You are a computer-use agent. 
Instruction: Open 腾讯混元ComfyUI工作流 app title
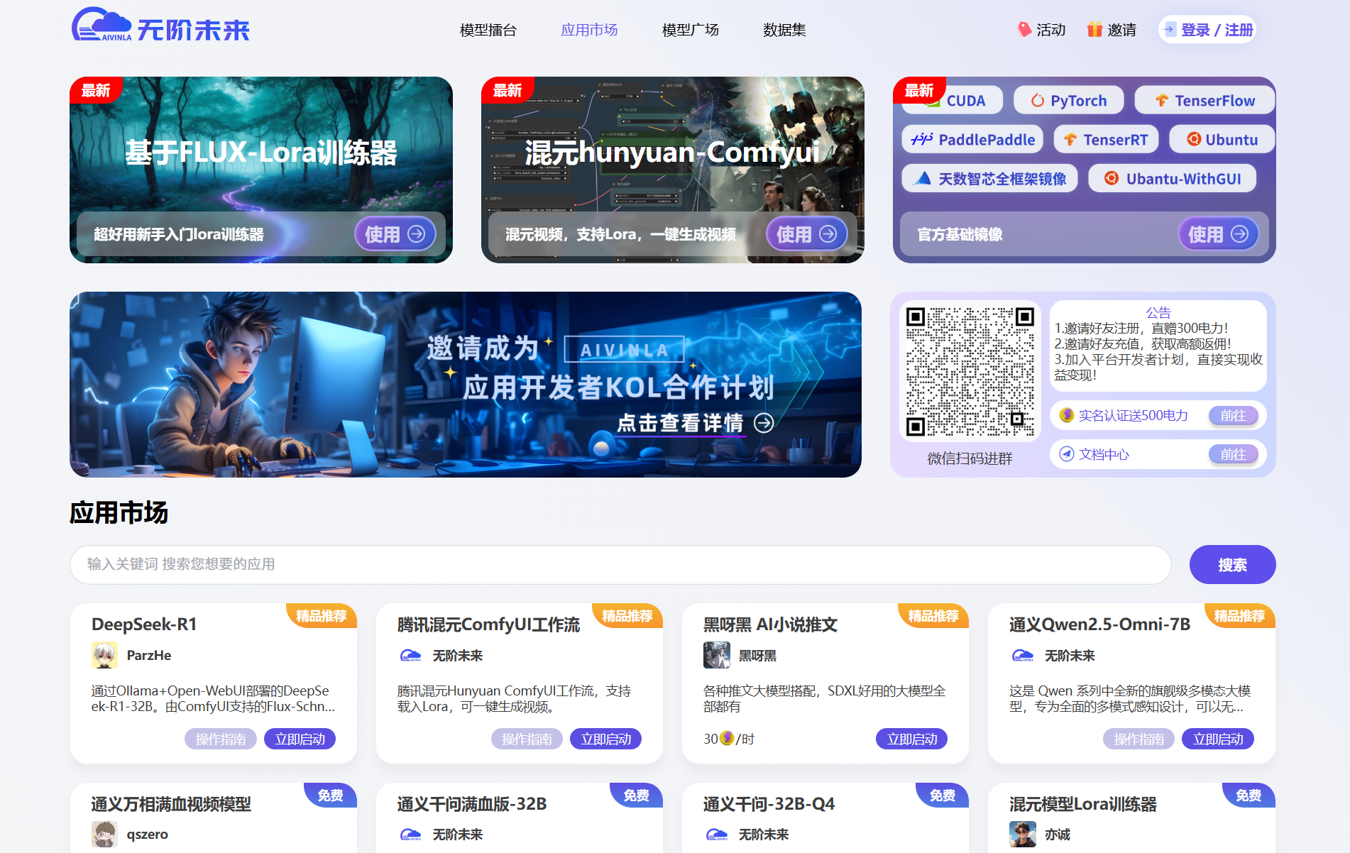[x=488, y=624]
